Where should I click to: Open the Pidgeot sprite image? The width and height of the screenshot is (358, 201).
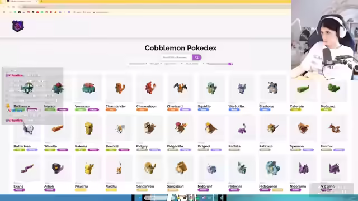[x=211, y=128]
